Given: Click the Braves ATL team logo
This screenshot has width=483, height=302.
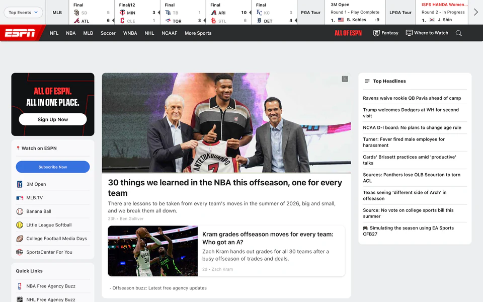Looking at the screenshot, I should (76, 21).
